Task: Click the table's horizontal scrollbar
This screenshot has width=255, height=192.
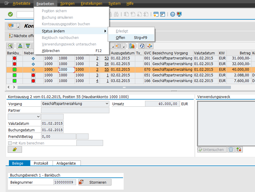Action: 119,87
